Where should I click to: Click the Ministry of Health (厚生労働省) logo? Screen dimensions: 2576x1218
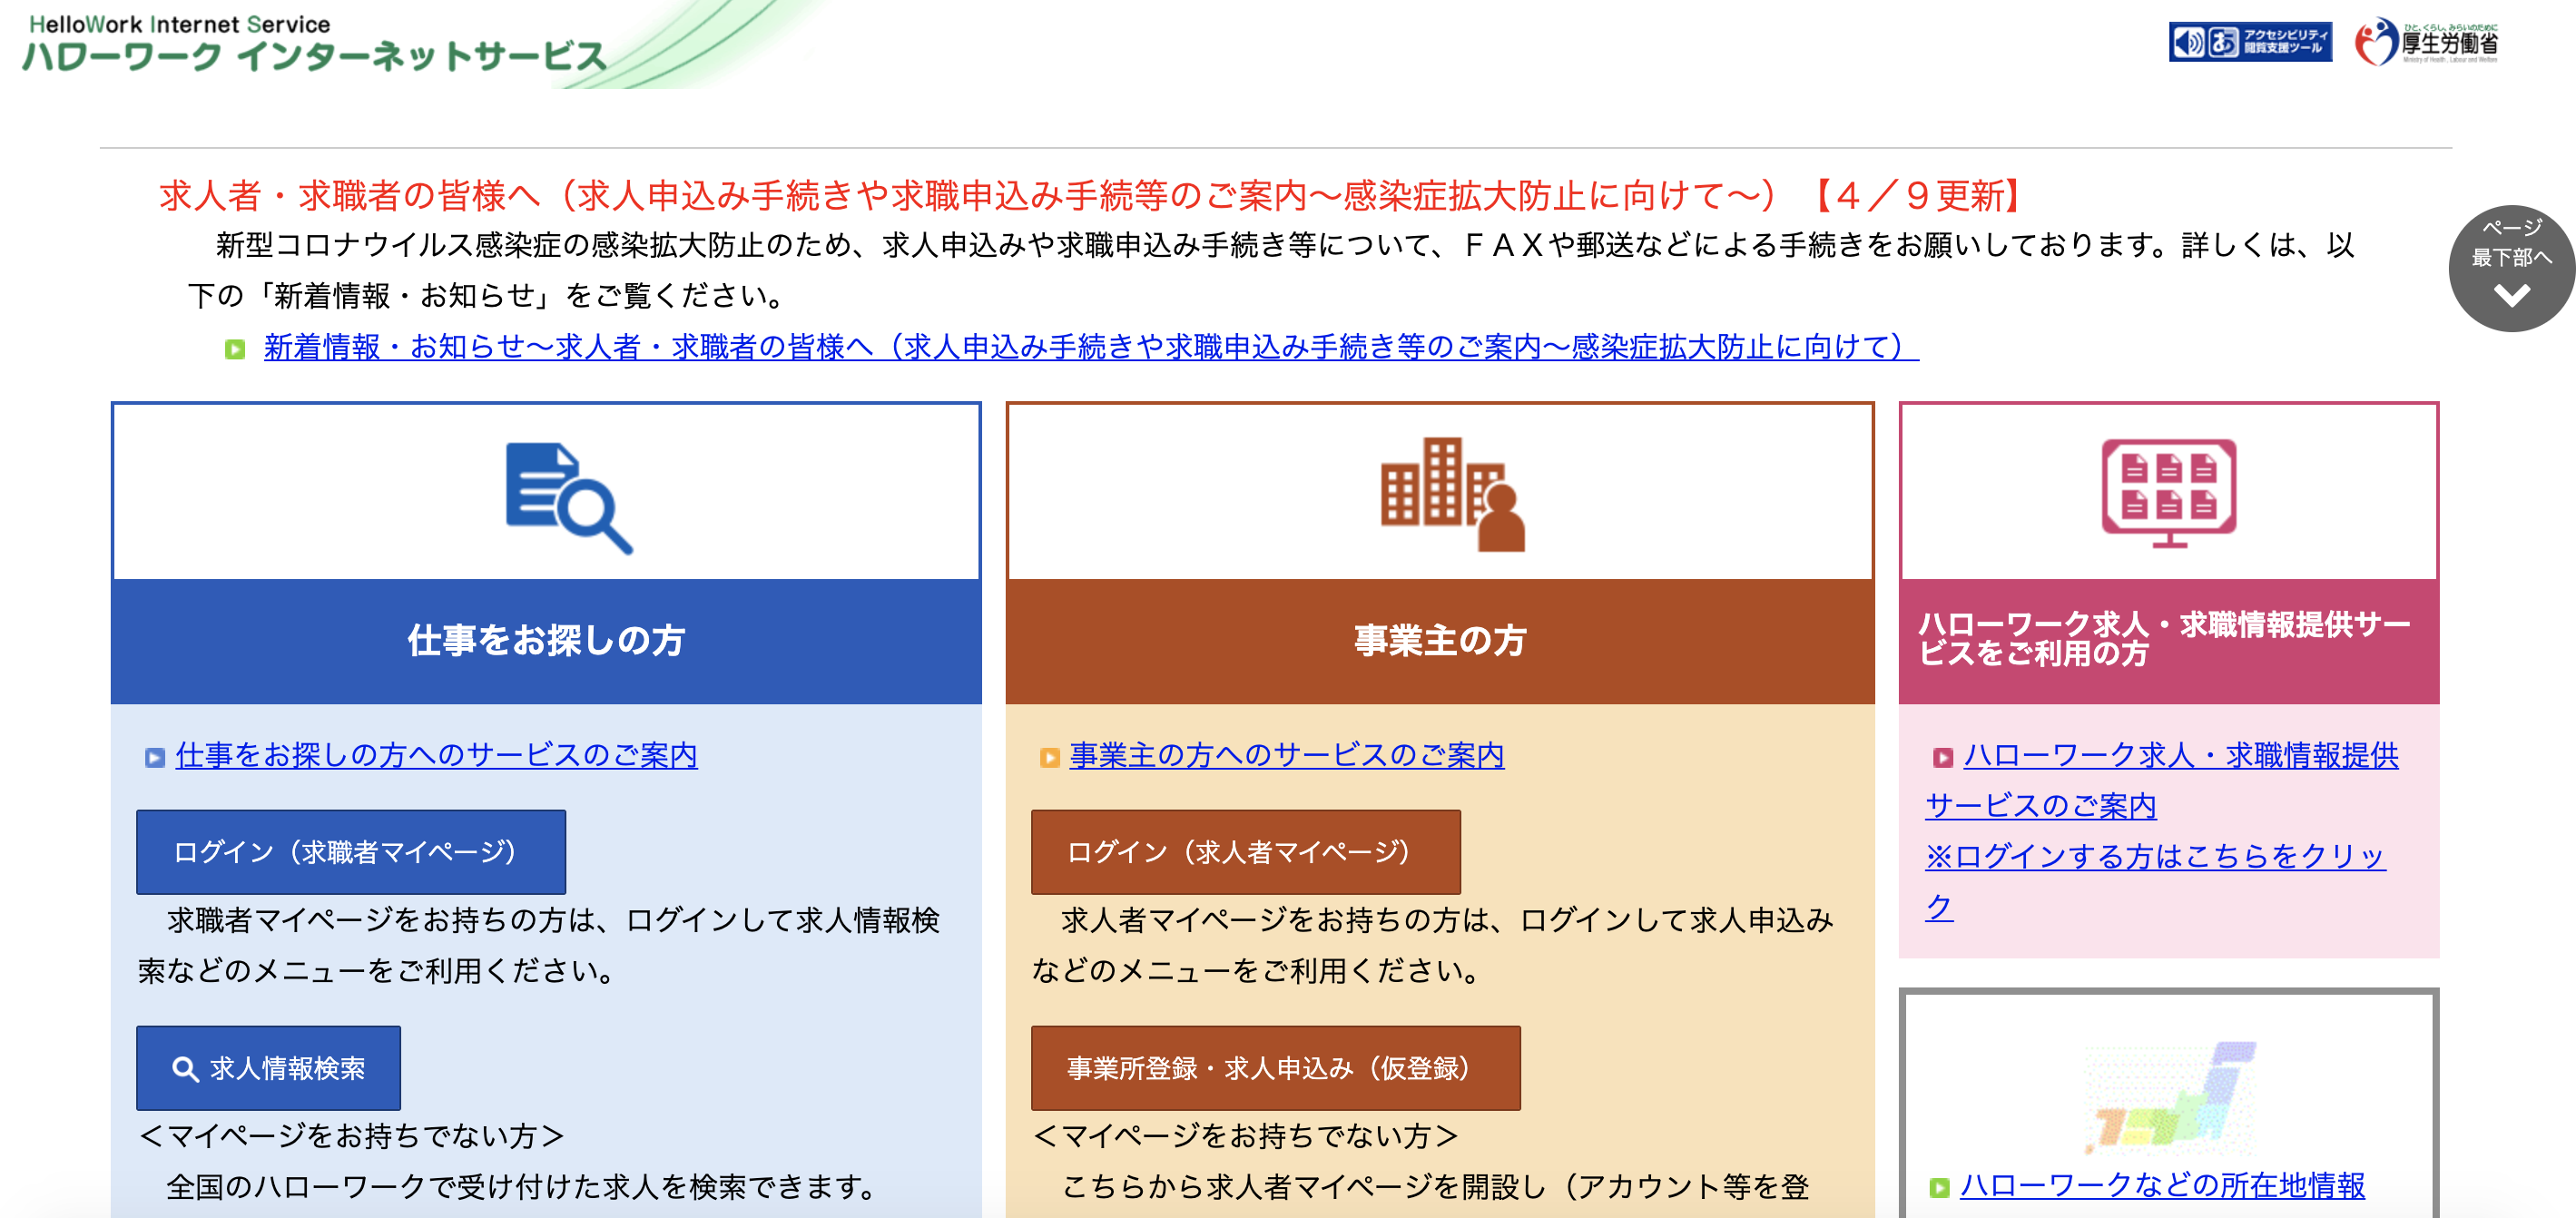click(x=2426, y=42)
